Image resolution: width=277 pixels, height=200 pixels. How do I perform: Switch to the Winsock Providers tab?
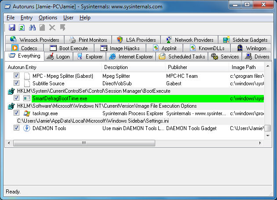35,40
